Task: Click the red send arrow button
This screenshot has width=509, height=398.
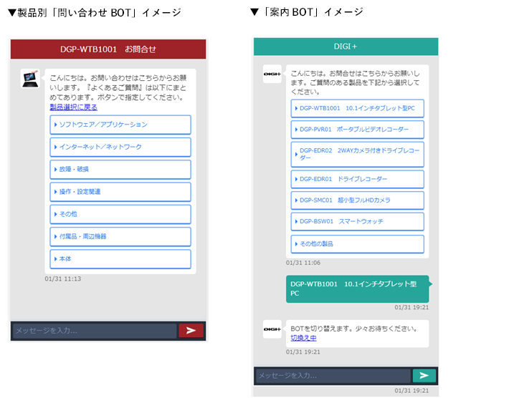Action: point(191,330)
